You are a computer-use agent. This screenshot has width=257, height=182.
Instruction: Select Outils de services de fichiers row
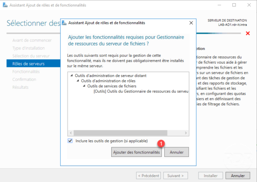[x=112, y=86]
